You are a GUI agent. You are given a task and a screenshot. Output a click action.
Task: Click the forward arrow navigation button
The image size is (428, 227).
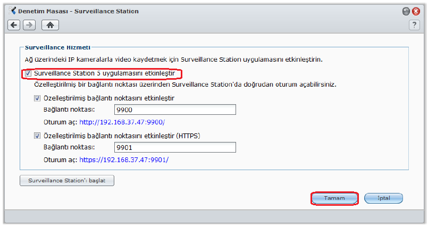[29, 25]
